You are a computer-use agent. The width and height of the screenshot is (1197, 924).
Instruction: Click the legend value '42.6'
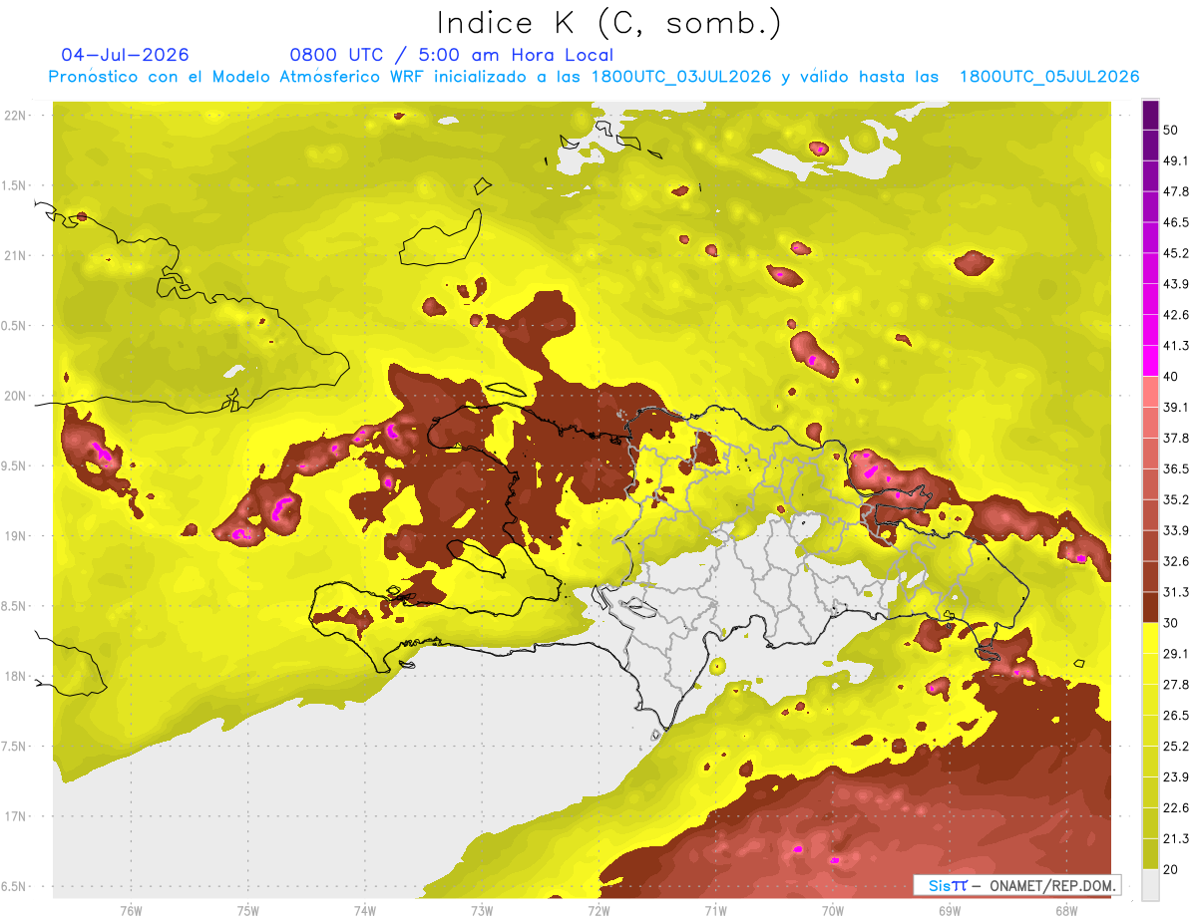click(x=1175, y=315)
